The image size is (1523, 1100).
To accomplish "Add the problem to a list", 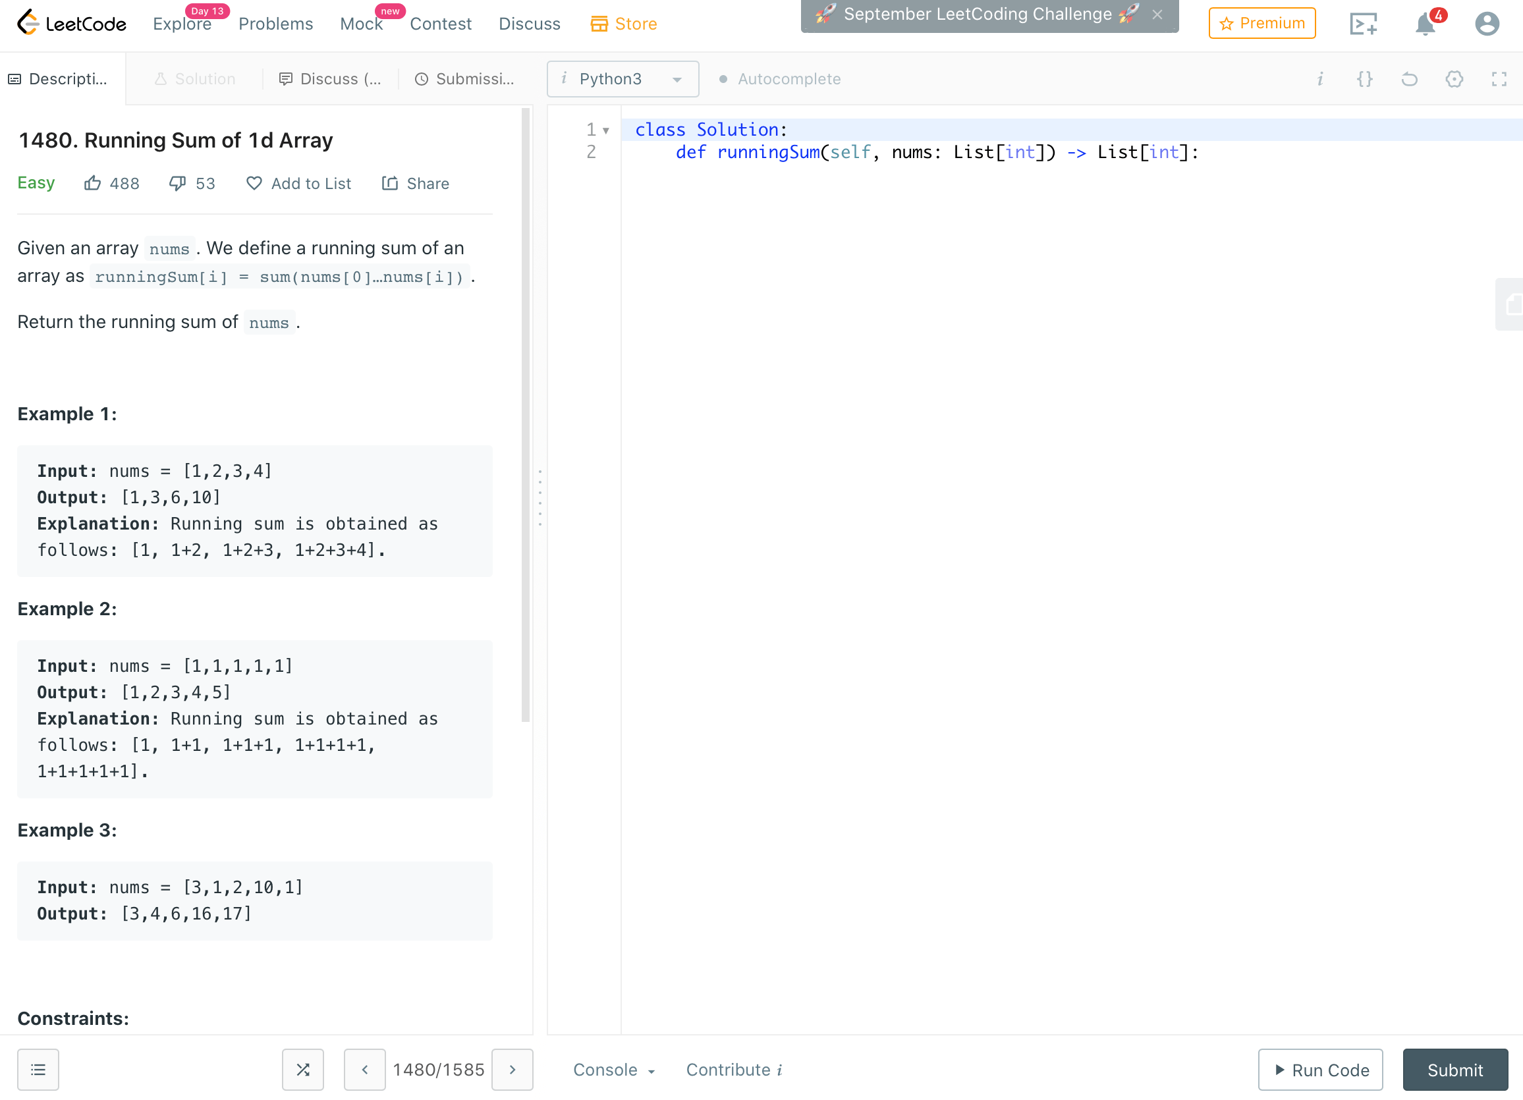I will coord(299,182).
